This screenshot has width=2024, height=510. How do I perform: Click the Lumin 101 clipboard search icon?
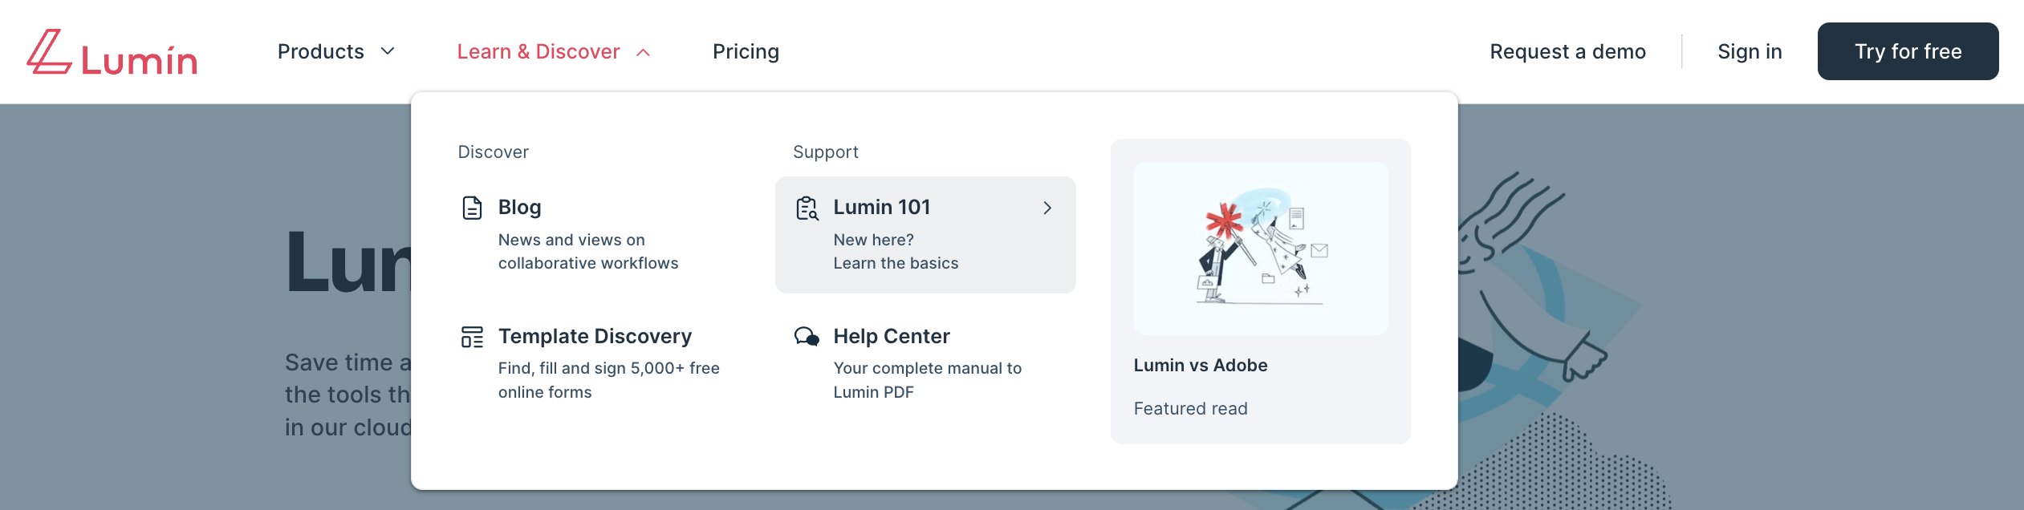[807, 208]
